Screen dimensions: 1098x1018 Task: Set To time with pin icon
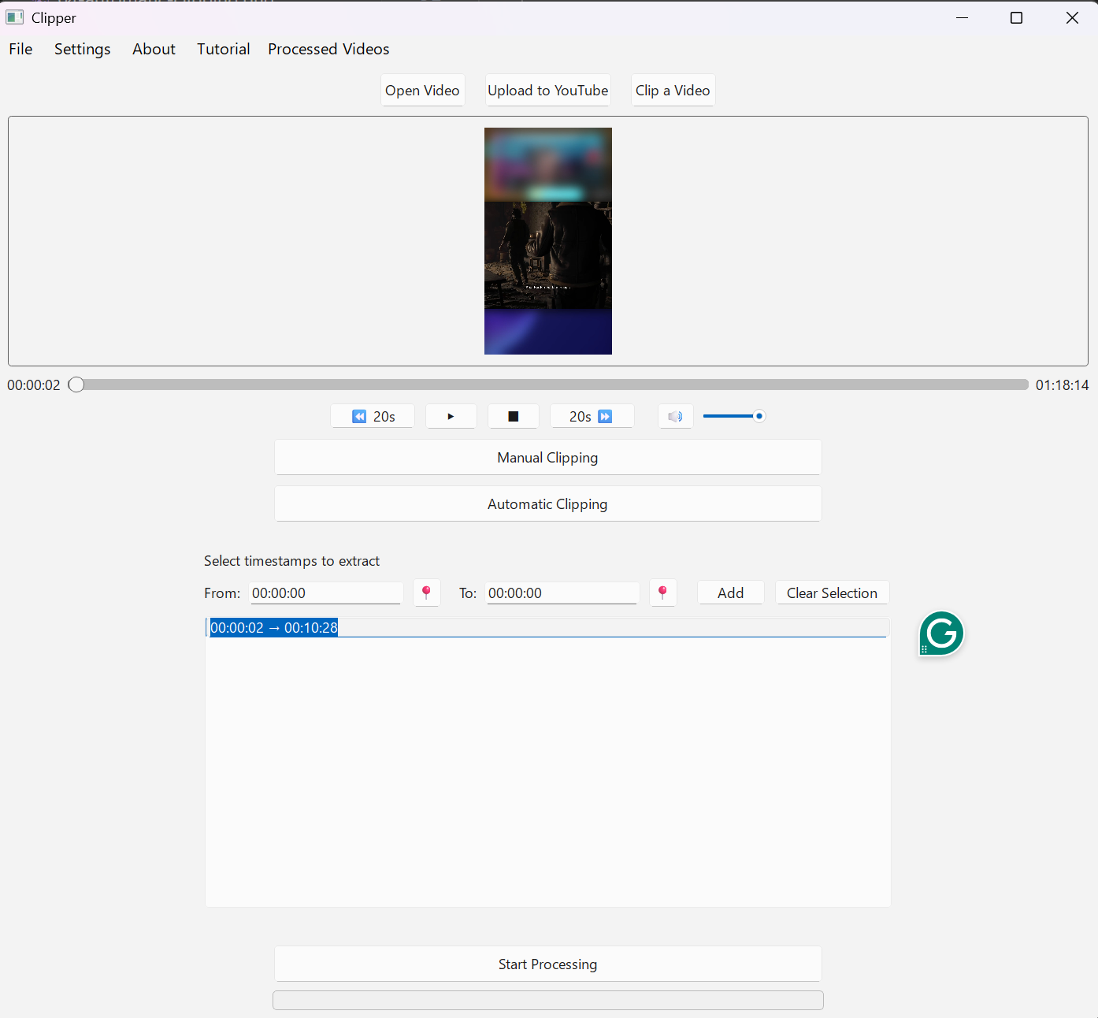pos(662,593)
